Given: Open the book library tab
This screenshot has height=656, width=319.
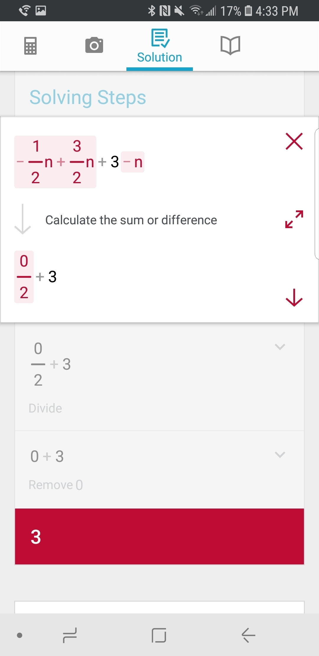Looking at the screenshot, I should coord(230,46).
